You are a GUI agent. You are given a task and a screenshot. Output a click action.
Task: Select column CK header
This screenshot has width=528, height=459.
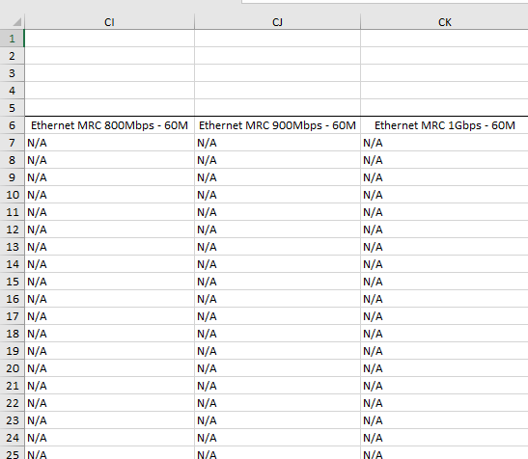tap(444, 22)
